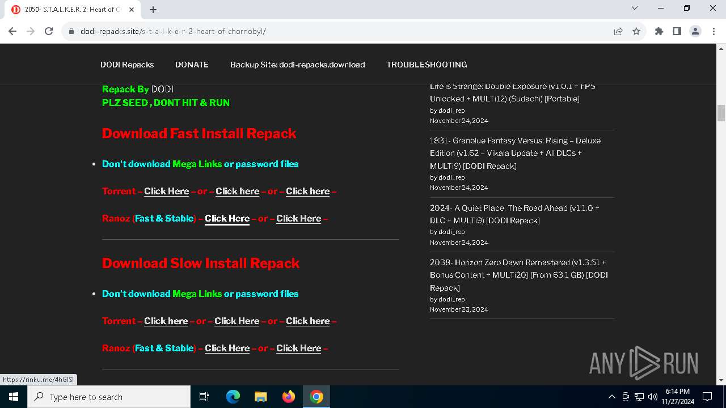Viewport: 726px width, 408px height.
Task: Open Life is Strange: Double Exposure post
Action: coord(512,92)
